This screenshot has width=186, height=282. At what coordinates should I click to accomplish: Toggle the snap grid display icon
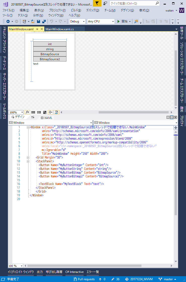coord(33,112)
